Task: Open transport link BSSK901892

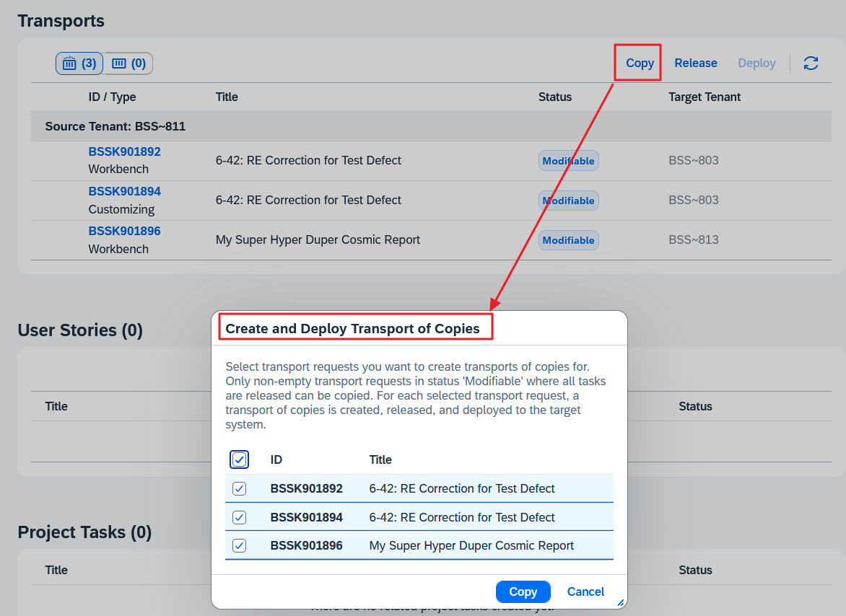Action: coord(124,151)
